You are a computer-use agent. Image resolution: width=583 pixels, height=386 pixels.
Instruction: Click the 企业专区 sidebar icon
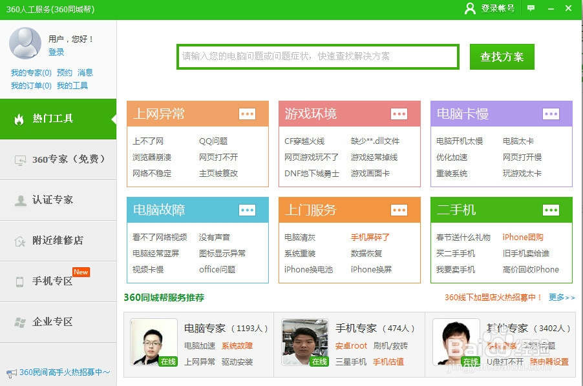pos(20,321)
